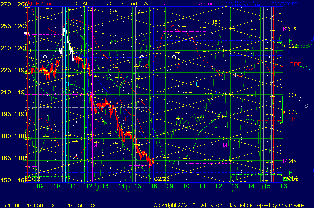Viewport: 314px width, 208px height.
Task: Click the S&P E-Mini chart label
Action: point(38,4)
